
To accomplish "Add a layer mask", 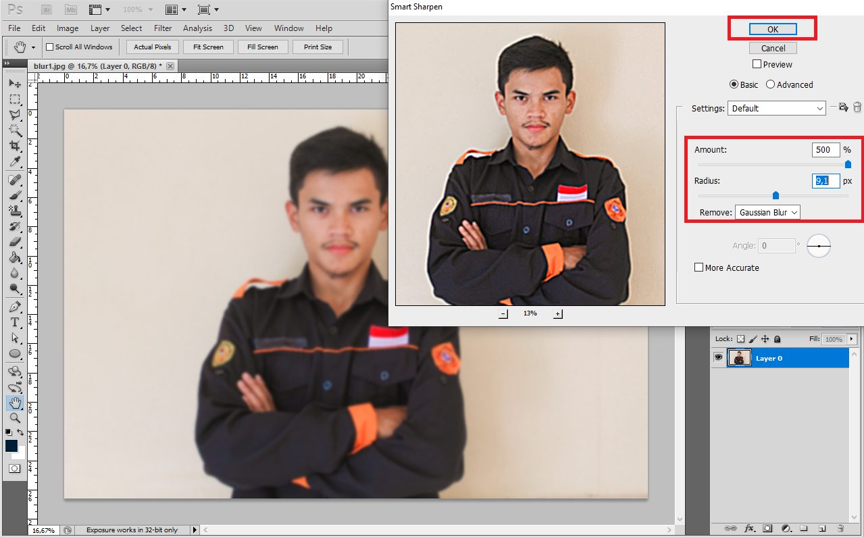I will [x=767, y=528].
